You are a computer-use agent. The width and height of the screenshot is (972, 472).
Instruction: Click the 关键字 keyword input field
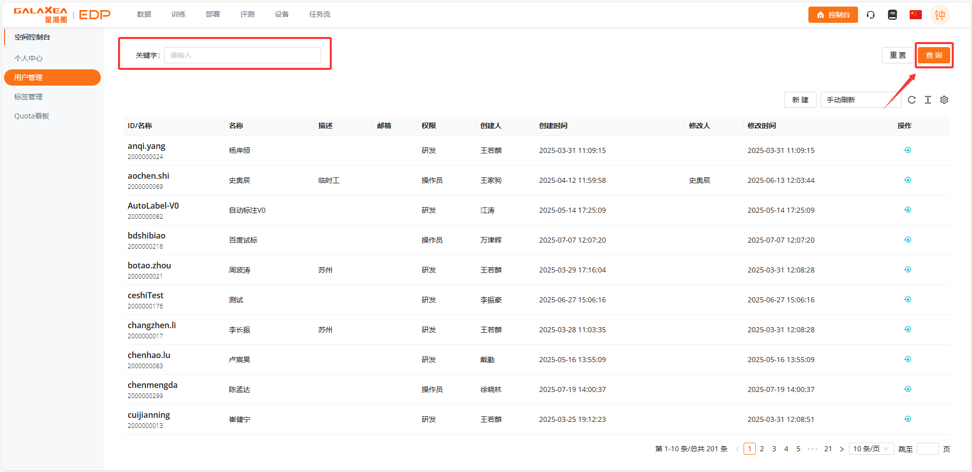tap(242, 55)
